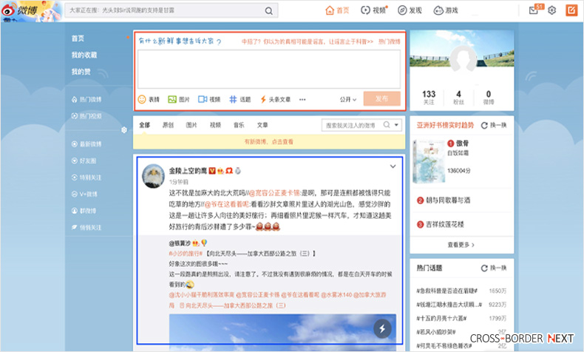Screen dimensions: 584x352
Task: Open the 133 关注 following count
Action: point(429,97)
